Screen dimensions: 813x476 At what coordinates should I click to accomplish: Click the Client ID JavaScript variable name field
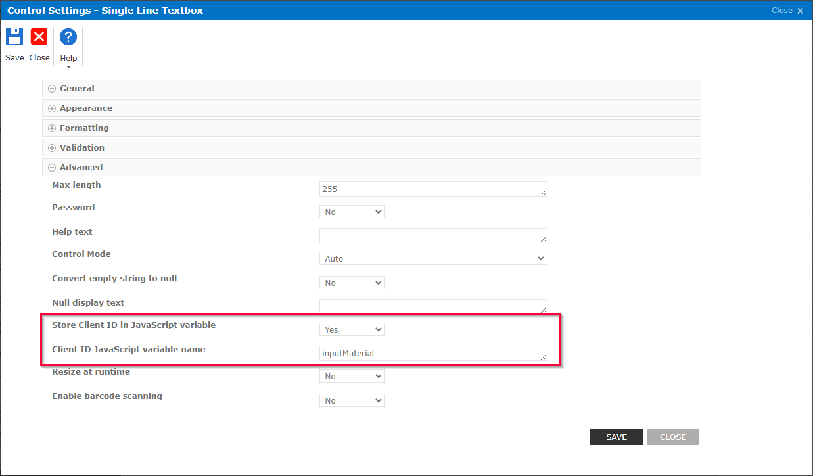click(432, 353)
